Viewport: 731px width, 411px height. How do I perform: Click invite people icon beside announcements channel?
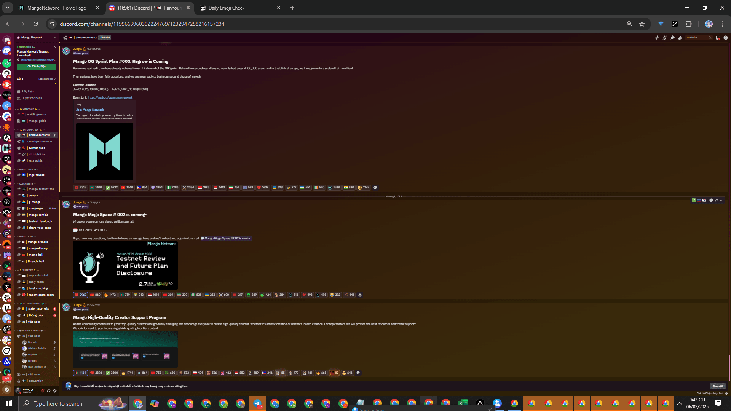coord(55,135)
